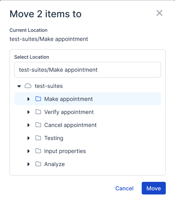Click the Testing folder icon

(38, 138)
